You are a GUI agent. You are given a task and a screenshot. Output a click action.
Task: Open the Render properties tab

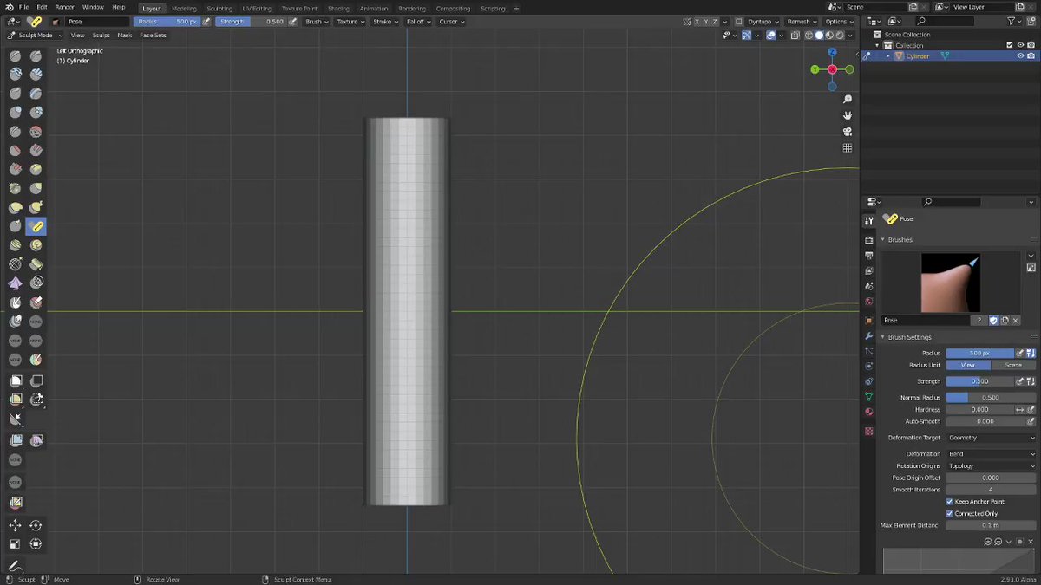point(868,239)
